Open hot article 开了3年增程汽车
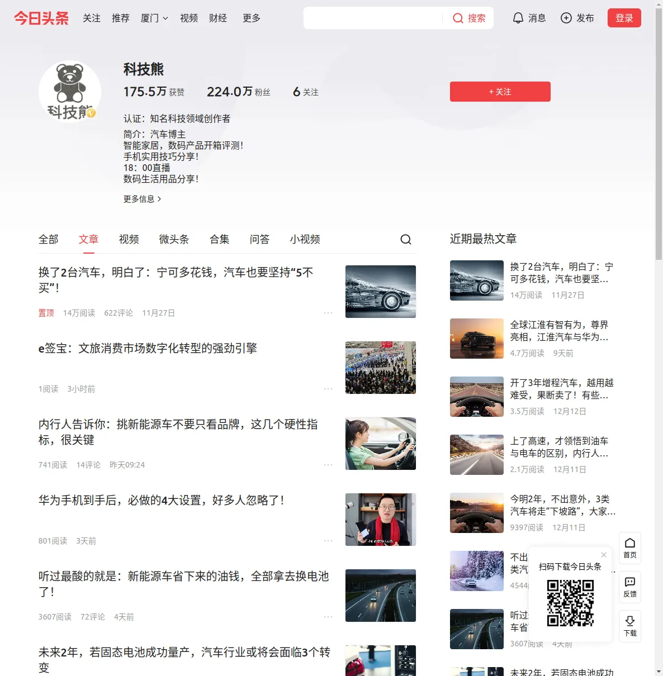Screen dimensions: 663x676 (x=562, y=389)
